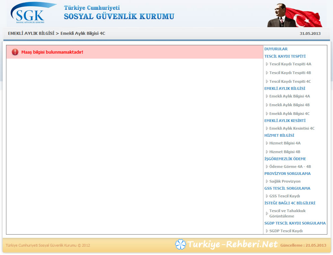The width and height of the screenshot is (333, 255).
Task: Open Ödeme Görme 4A - 4B
Action: coord(290,167)
